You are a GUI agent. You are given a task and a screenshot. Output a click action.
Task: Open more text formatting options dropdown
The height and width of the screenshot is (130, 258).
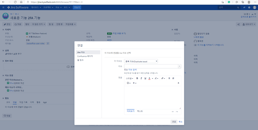point(156,78)
